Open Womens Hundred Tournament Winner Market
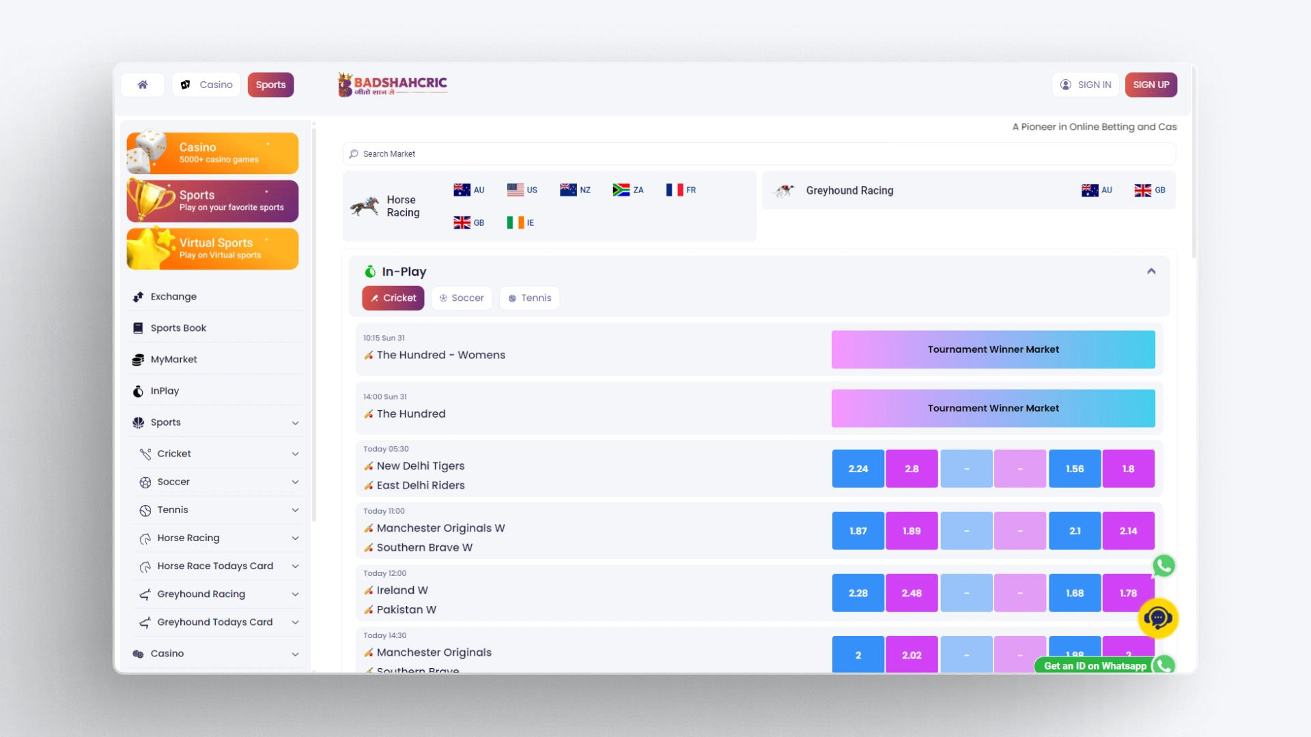This screenshot has width=1311, height=737. [x=993, y=349]
